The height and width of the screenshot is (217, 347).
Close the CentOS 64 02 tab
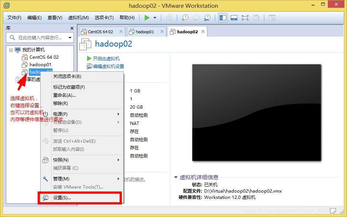(121, 31)
